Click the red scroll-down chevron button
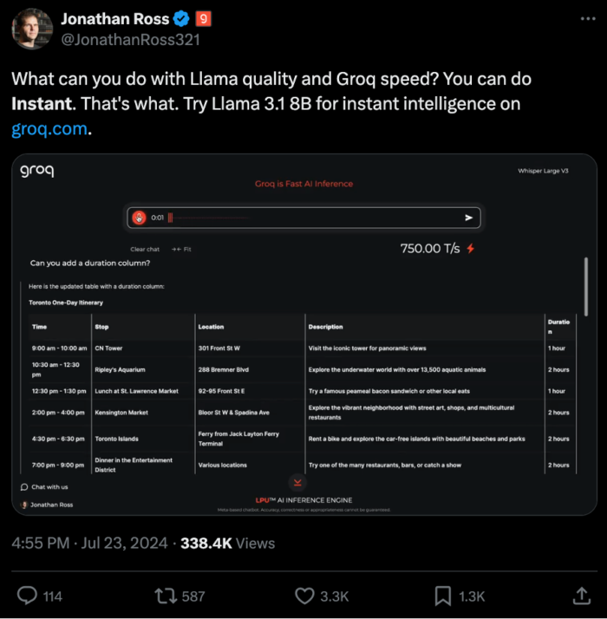 click(297, 482)
